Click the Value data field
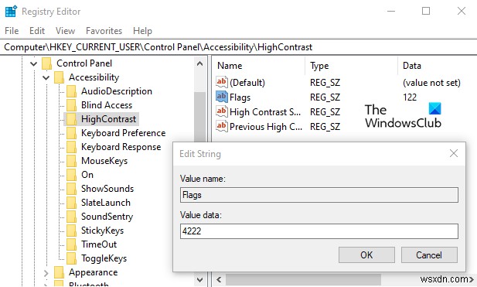The width and height of the screenshot is (477, 287). click(319, 231)
